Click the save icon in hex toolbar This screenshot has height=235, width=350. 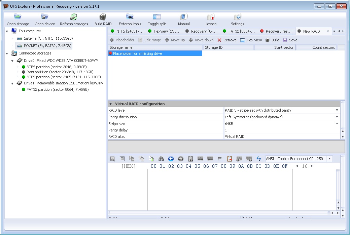(x=112, y=159)
